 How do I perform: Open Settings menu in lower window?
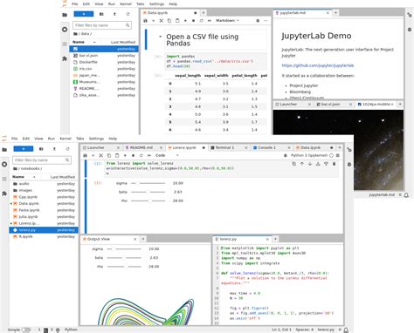[x=96, y=139]
